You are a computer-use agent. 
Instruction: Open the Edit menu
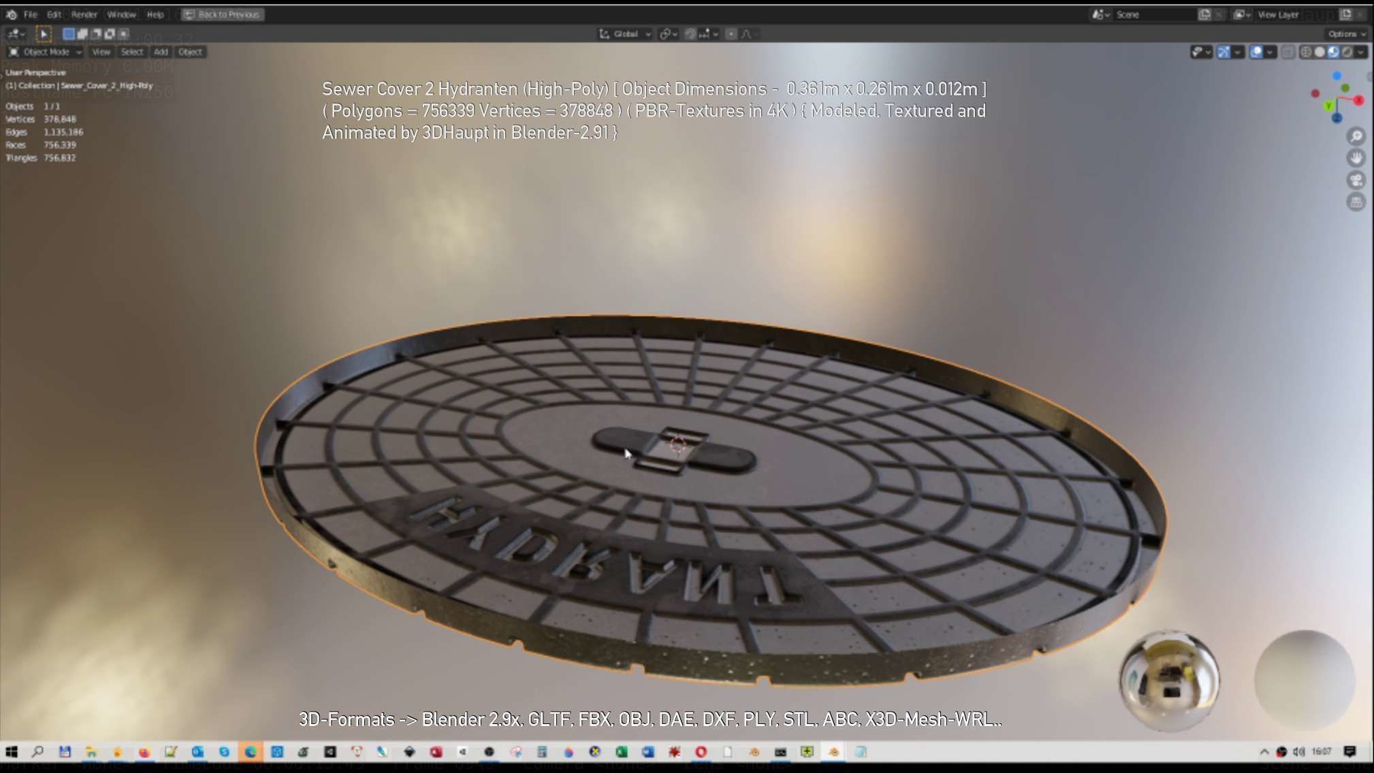[x=54, y=14]
